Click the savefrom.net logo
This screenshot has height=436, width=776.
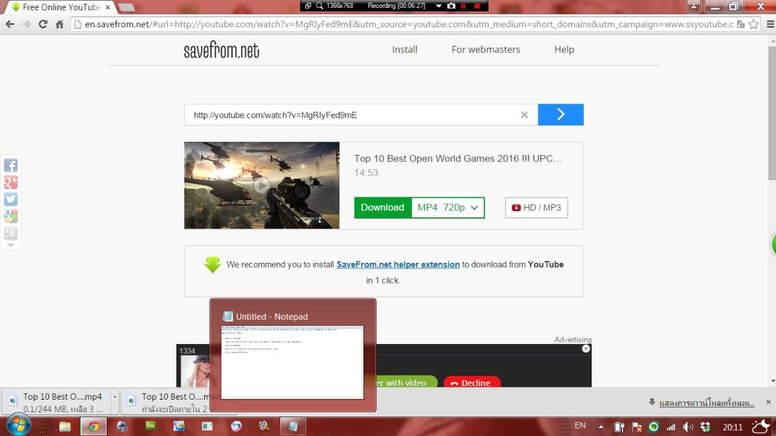[x=221, y=50]
